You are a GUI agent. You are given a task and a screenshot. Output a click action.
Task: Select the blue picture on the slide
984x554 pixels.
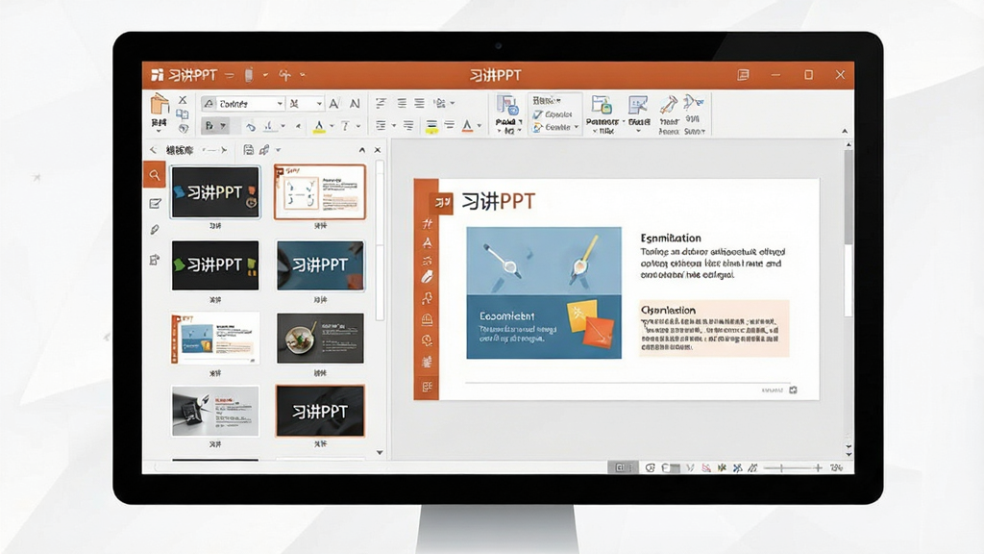click(x=544, y=292)
